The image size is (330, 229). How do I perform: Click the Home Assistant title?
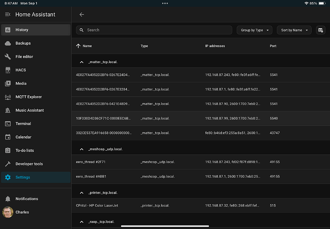click(x=35, y=14)
